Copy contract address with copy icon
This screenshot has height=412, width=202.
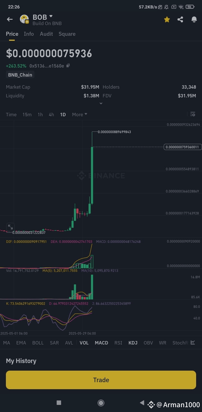pyautogui.click(x=68, y=66)
